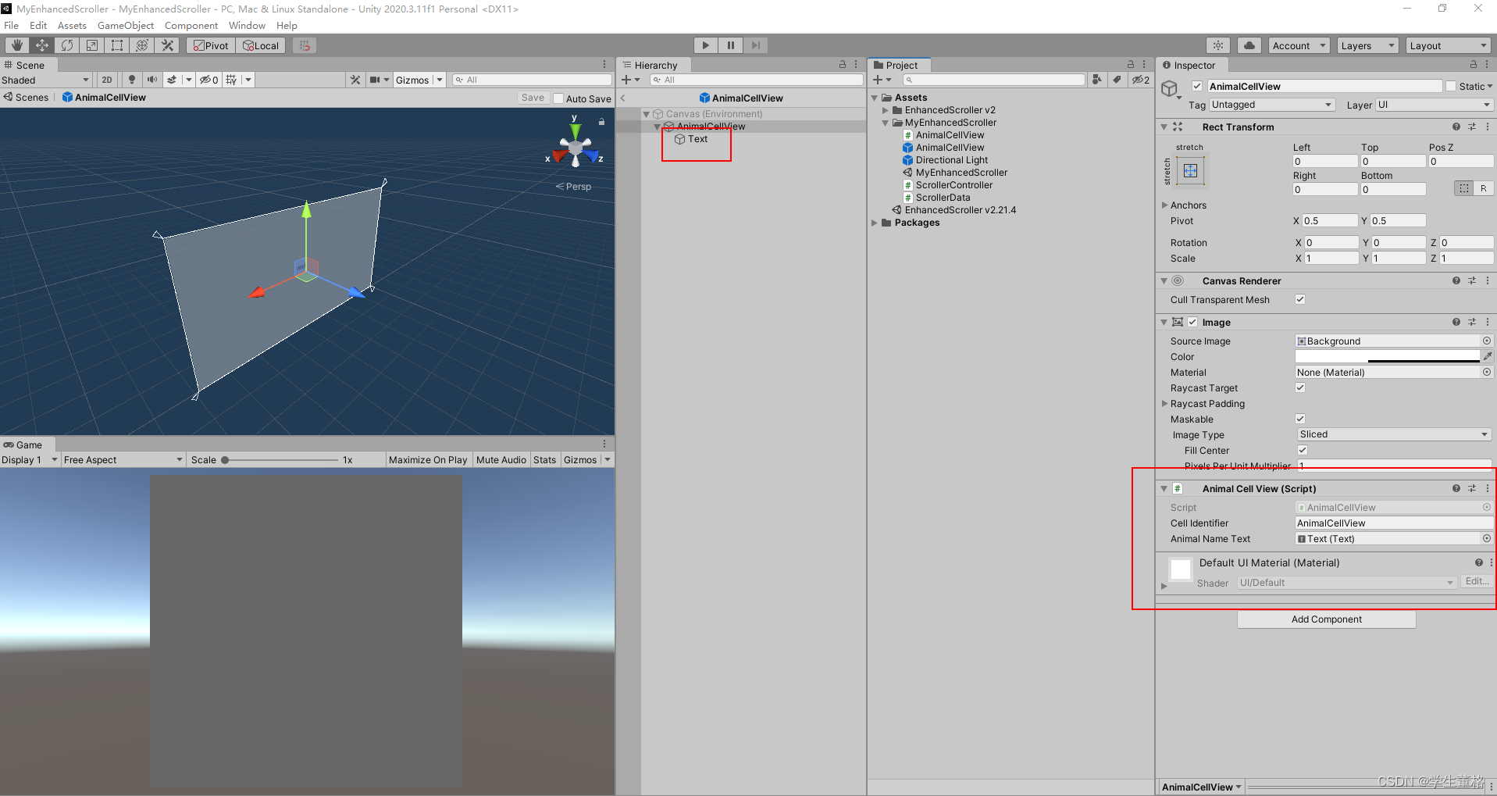Open the Image Type dropdown showing Sliced
The width and height of the screenshot is (1497, 796).
(1393, 434)
